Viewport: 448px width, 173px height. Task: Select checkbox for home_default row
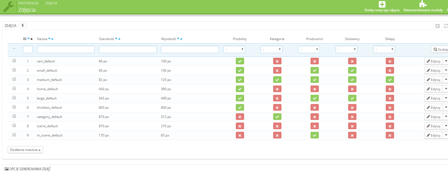coord(14,88)
